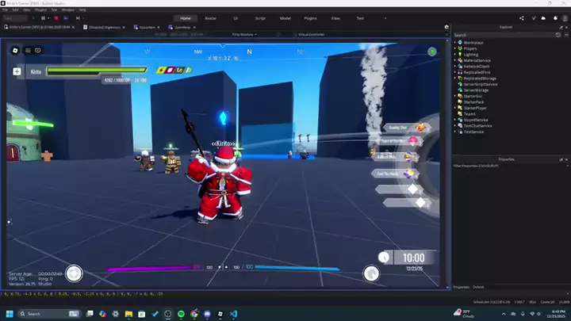
Task: Switch to the Script ribbon tab
Action: [x=259, y=17]
